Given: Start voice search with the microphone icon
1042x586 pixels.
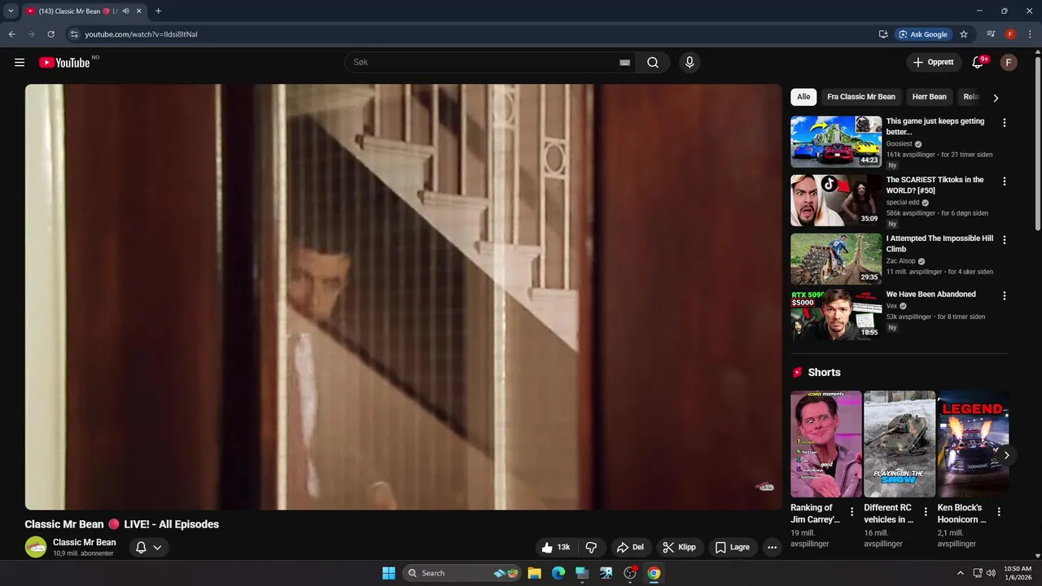Looking at the screenshot, I should 690,63.
